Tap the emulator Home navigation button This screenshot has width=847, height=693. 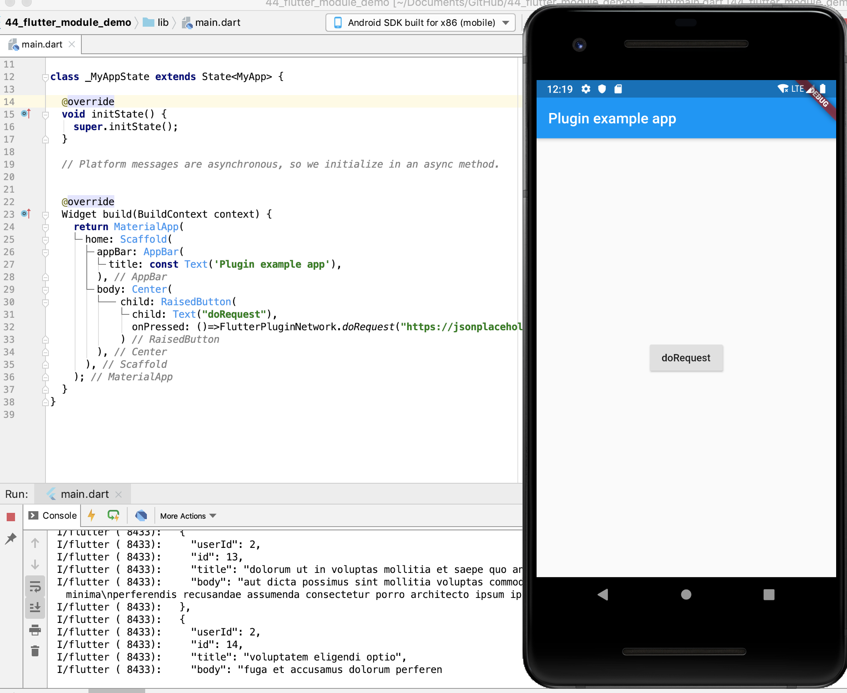[686, 595]
